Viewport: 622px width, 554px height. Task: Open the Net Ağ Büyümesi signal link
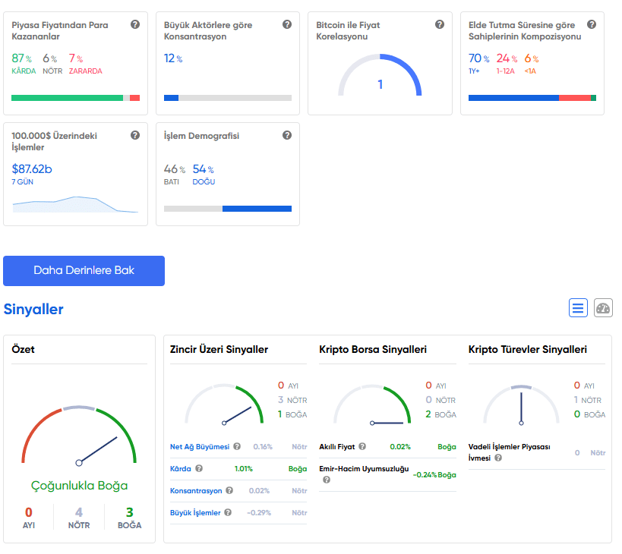tap(199, 447)
